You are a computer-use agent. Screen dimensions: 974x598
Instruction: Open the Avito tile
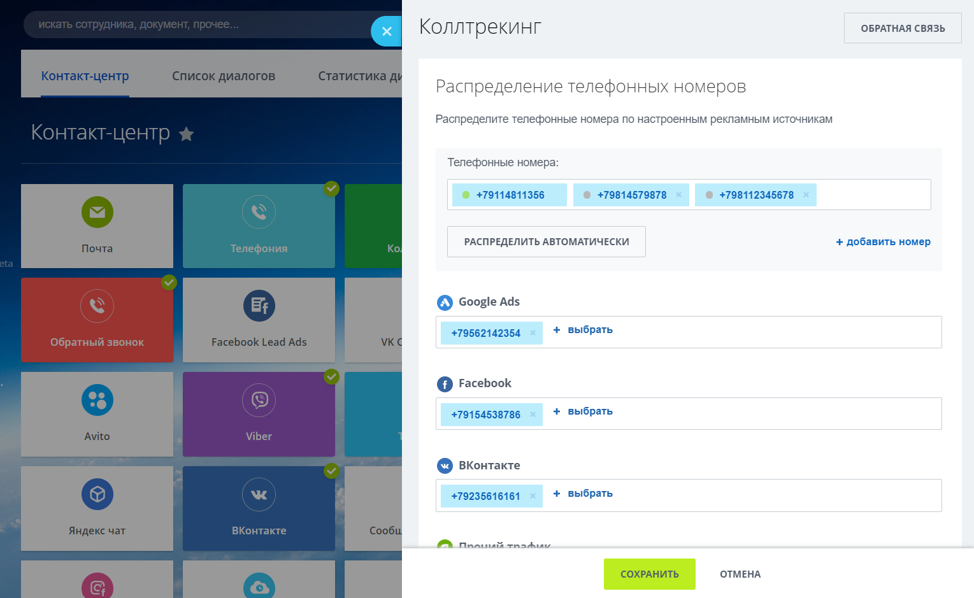tap(97, 414)
